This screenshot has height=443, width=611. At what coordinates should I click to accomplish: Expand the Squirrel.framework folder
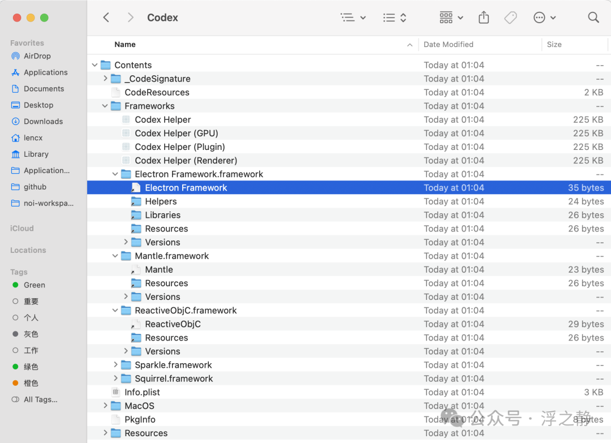coord(115,379)
